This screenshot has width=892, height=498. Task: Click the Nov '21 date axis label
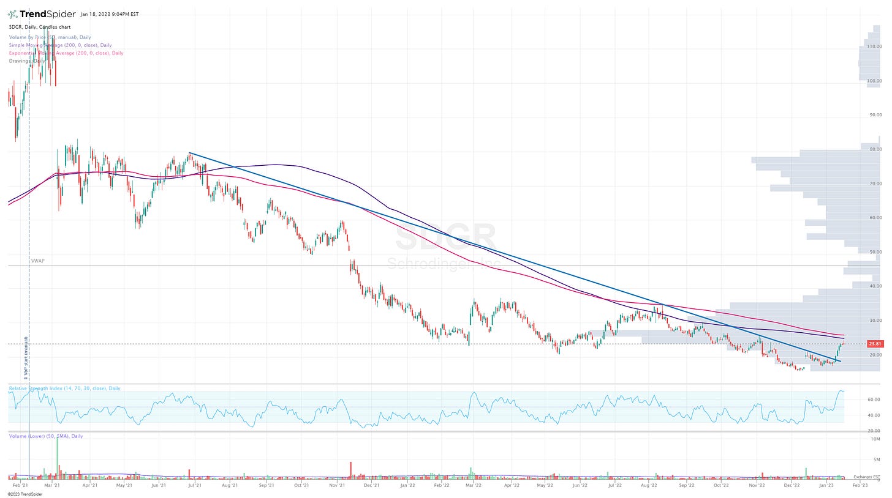pyautogui.click(x=337, y=485)
